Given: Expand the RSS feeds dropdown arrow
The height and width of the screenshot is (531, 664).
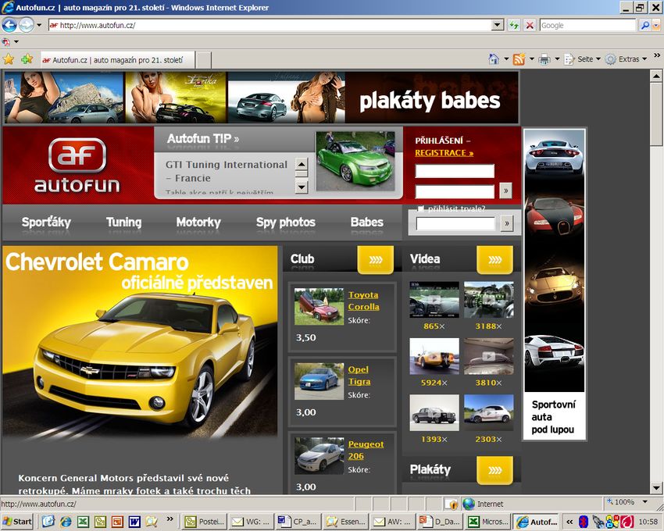Looking at the screenshot, I should coord(531,59).
